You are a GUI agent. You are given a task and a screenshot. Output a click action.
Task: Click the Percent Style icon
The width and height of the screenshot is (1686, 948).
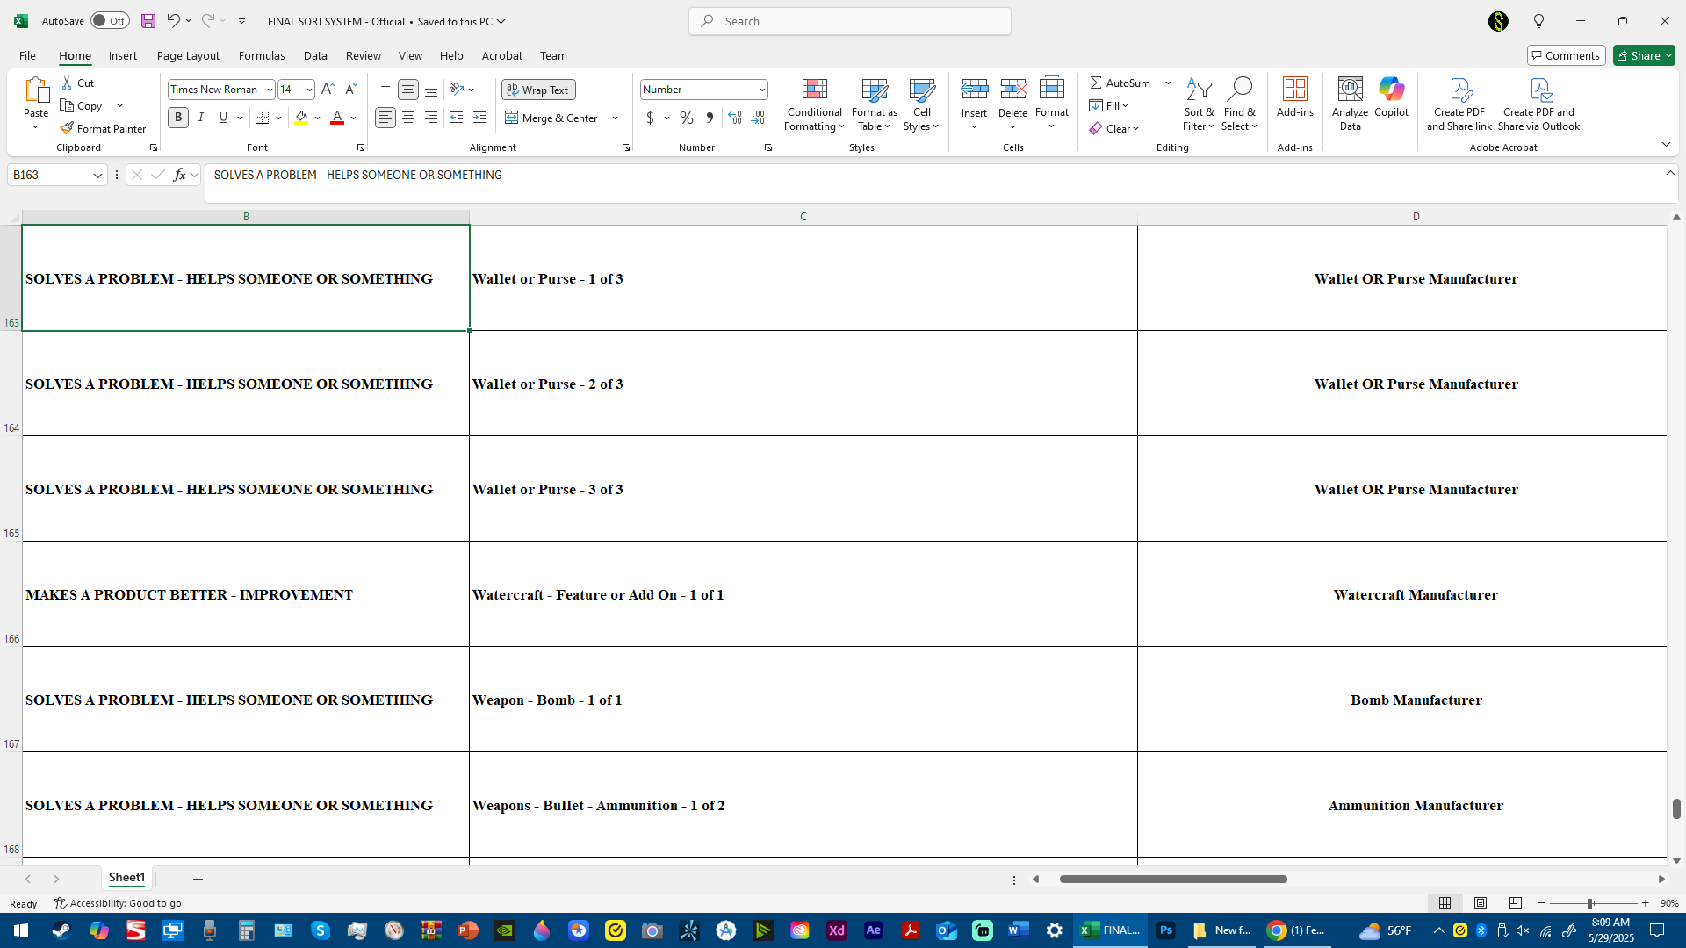coord(686,118)
